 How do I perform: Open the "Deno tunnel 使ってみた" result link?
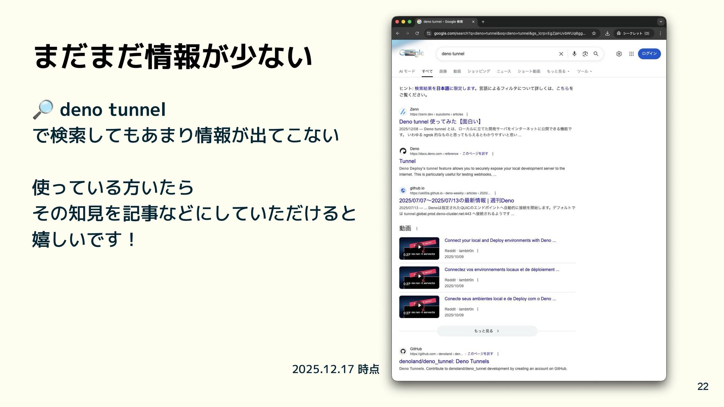(440, 122)
